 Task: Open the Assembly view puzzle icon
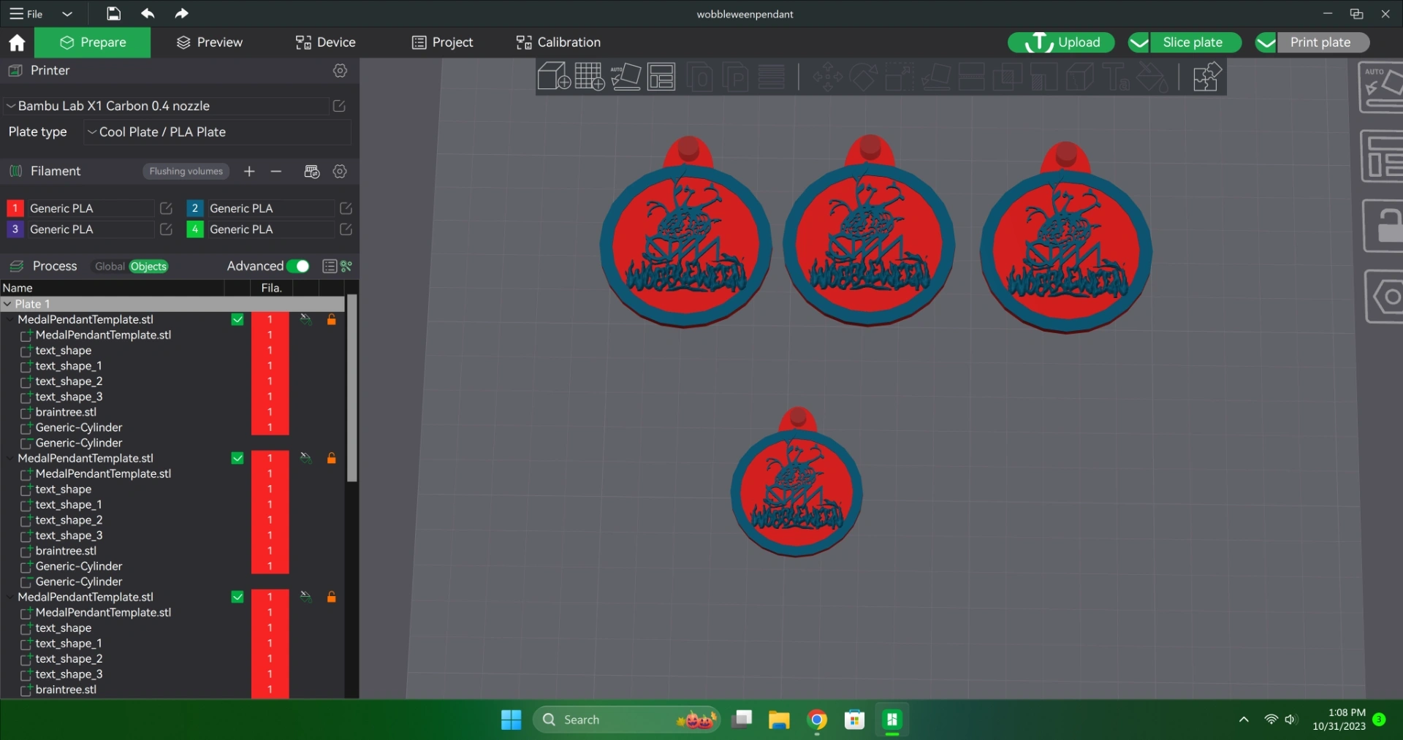click(x=1206, y=76)
